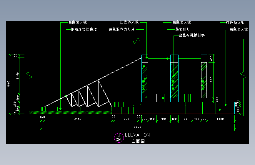This screenshot has height=165, width=255.
Task: Select the 3000 vertical dimension value
Action: pos(9,84)
